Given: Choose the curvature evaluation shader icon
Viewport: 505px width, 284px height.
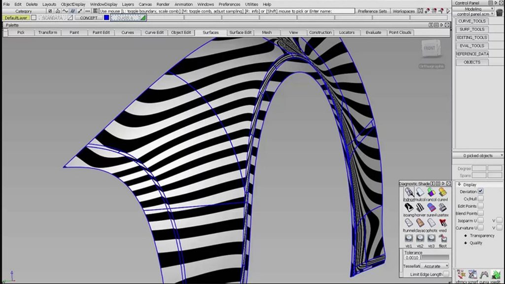Looking at the screenshot, I should point(443,192).
